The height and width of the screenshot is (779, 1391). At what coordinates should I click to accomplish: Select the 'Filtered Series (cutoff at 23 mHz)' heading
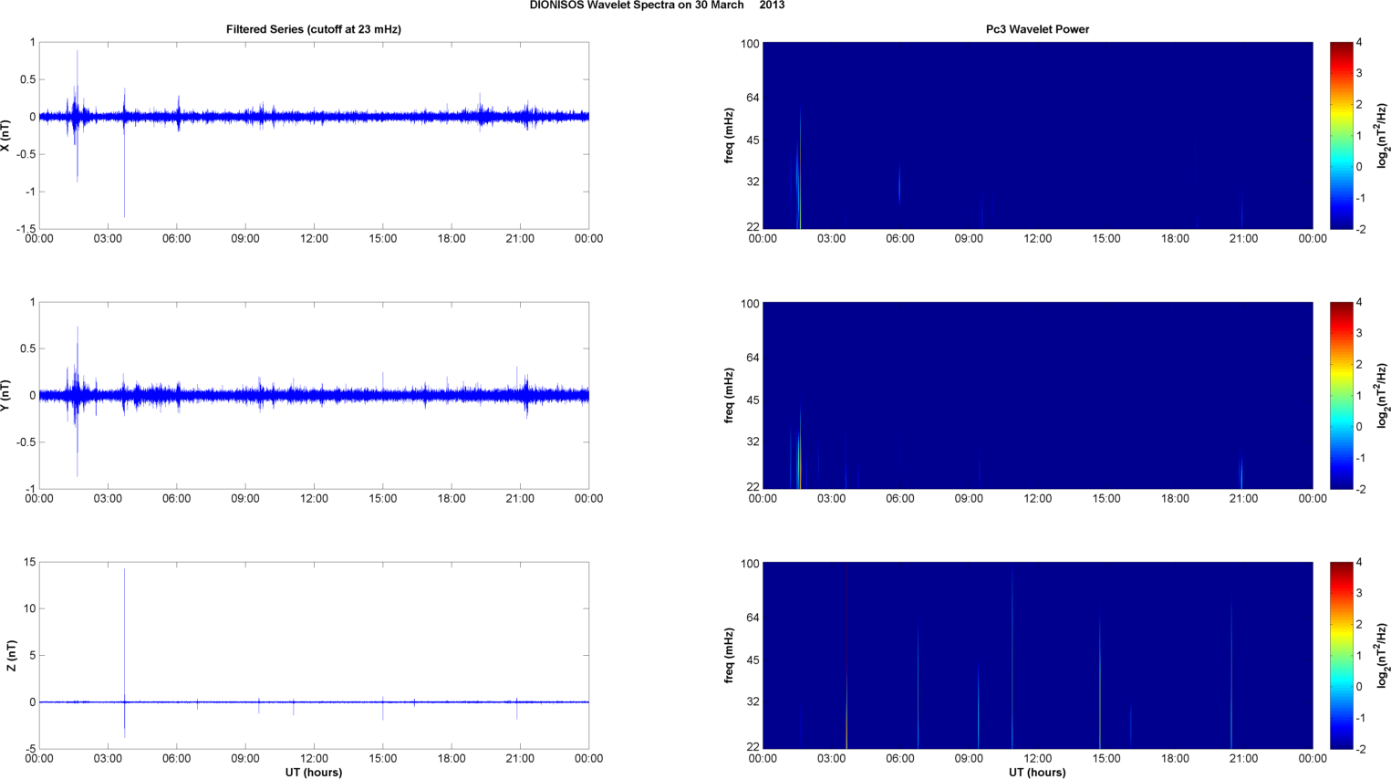[x=314, y=29]
